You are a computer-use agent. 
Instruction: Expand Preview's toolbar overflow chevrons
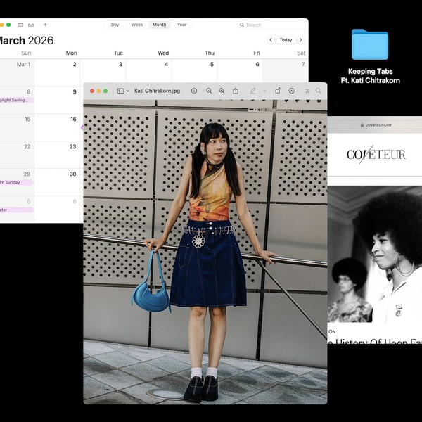click(x=307, y=91)
